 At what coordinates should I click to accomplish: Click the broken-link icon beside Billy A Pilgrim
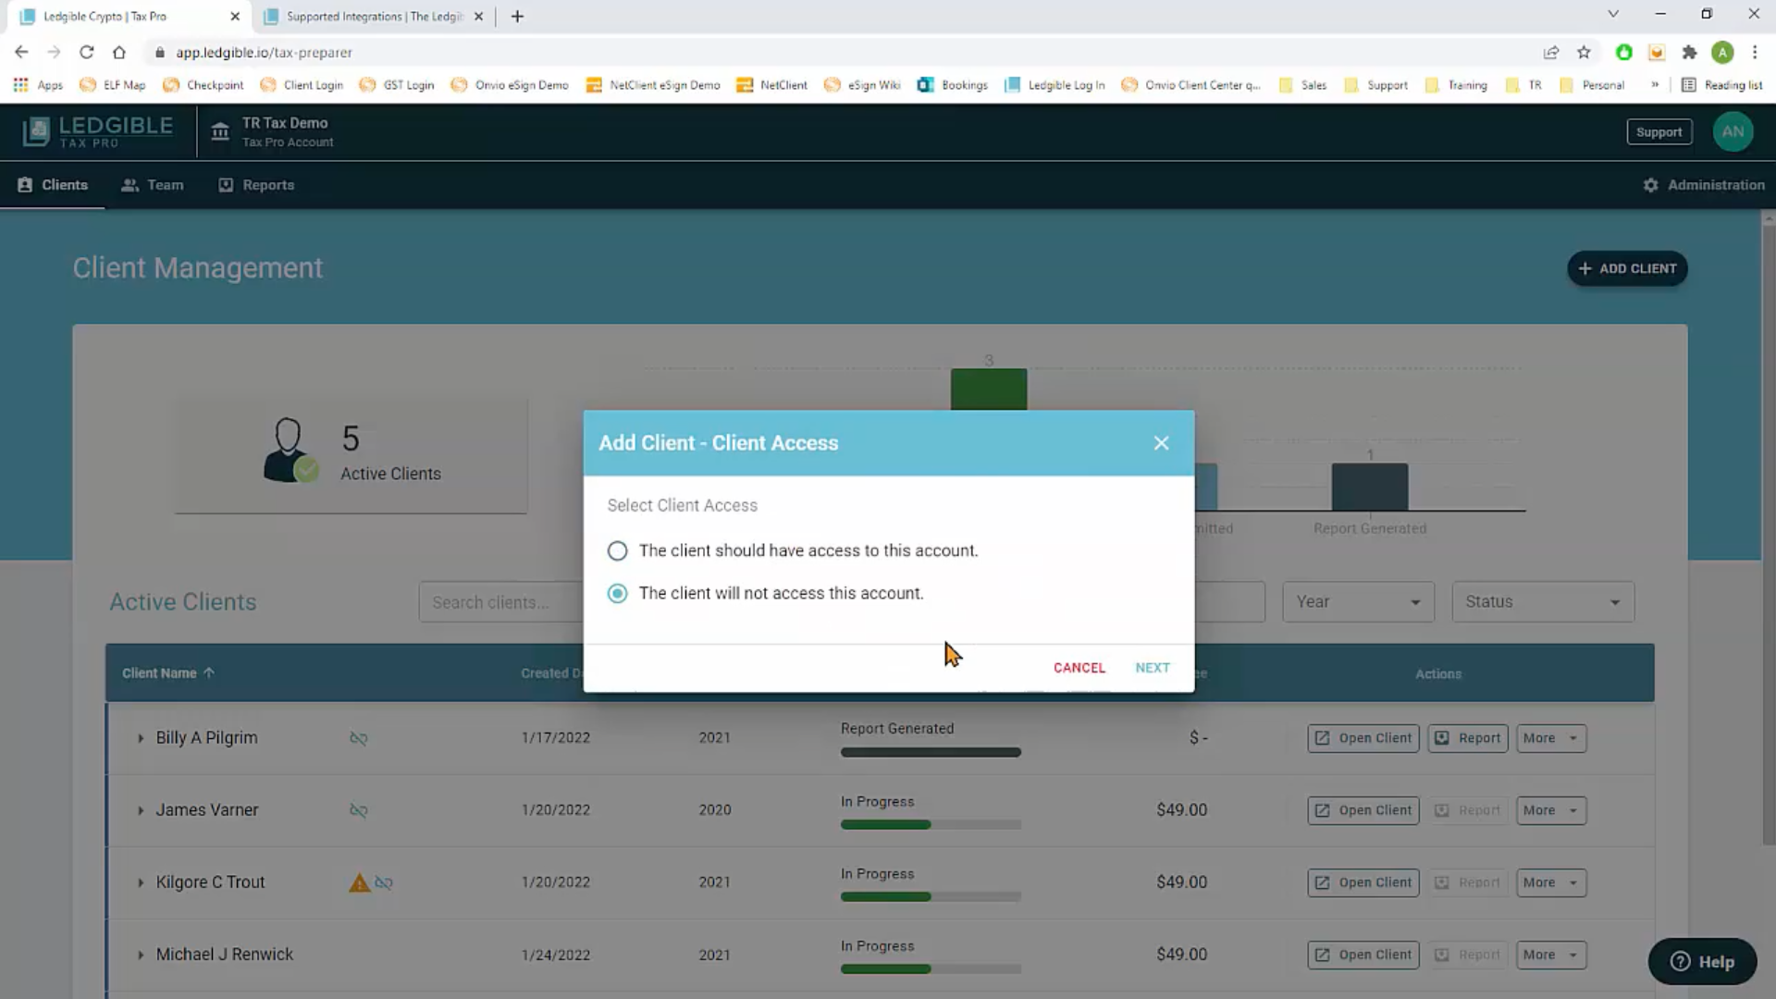358,737
